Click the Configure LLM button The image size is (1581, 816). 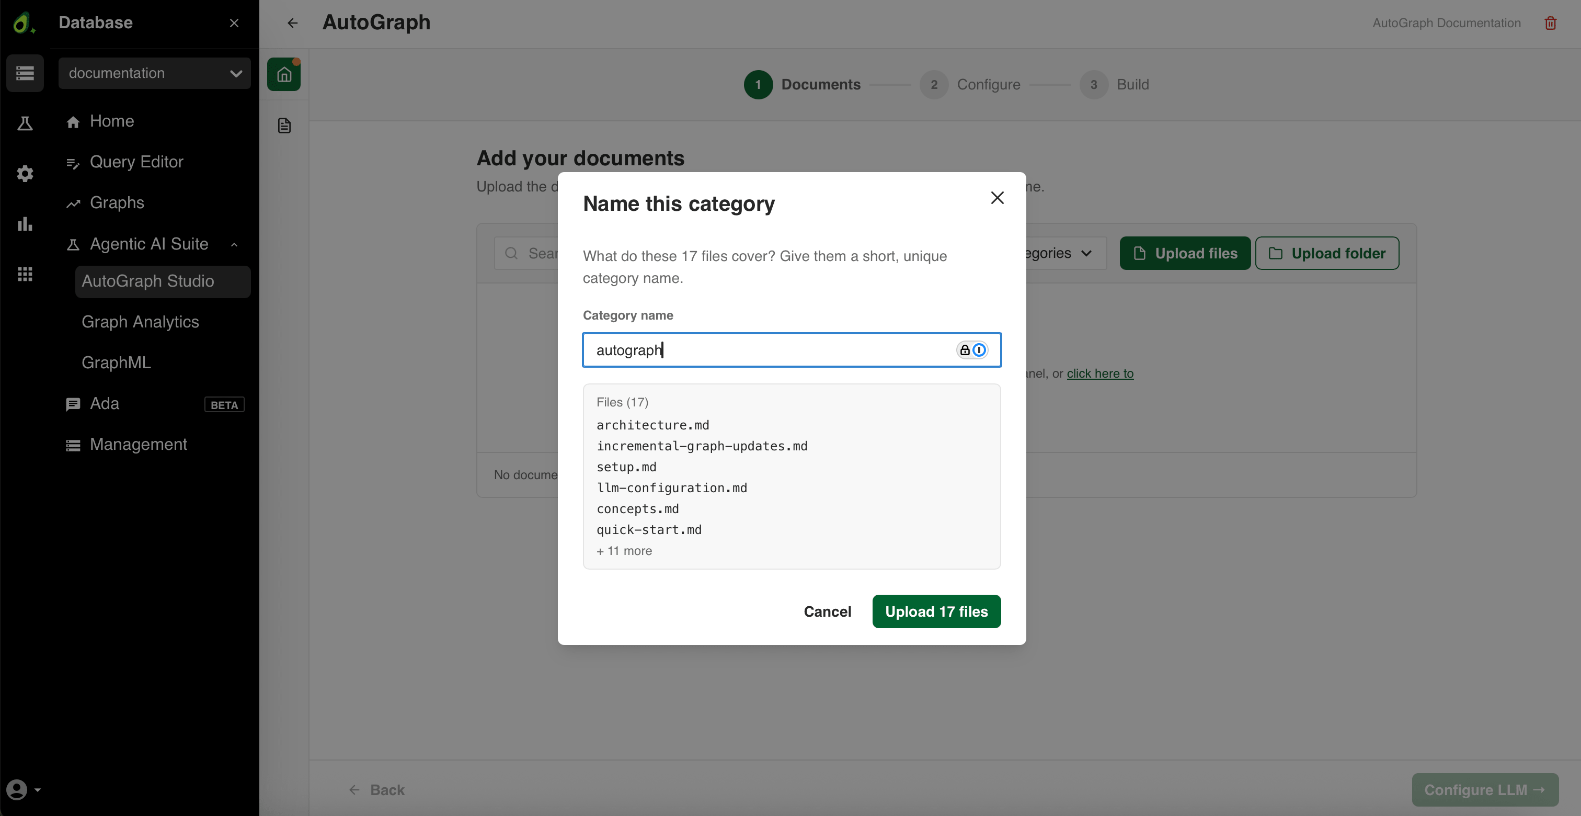1485,790
